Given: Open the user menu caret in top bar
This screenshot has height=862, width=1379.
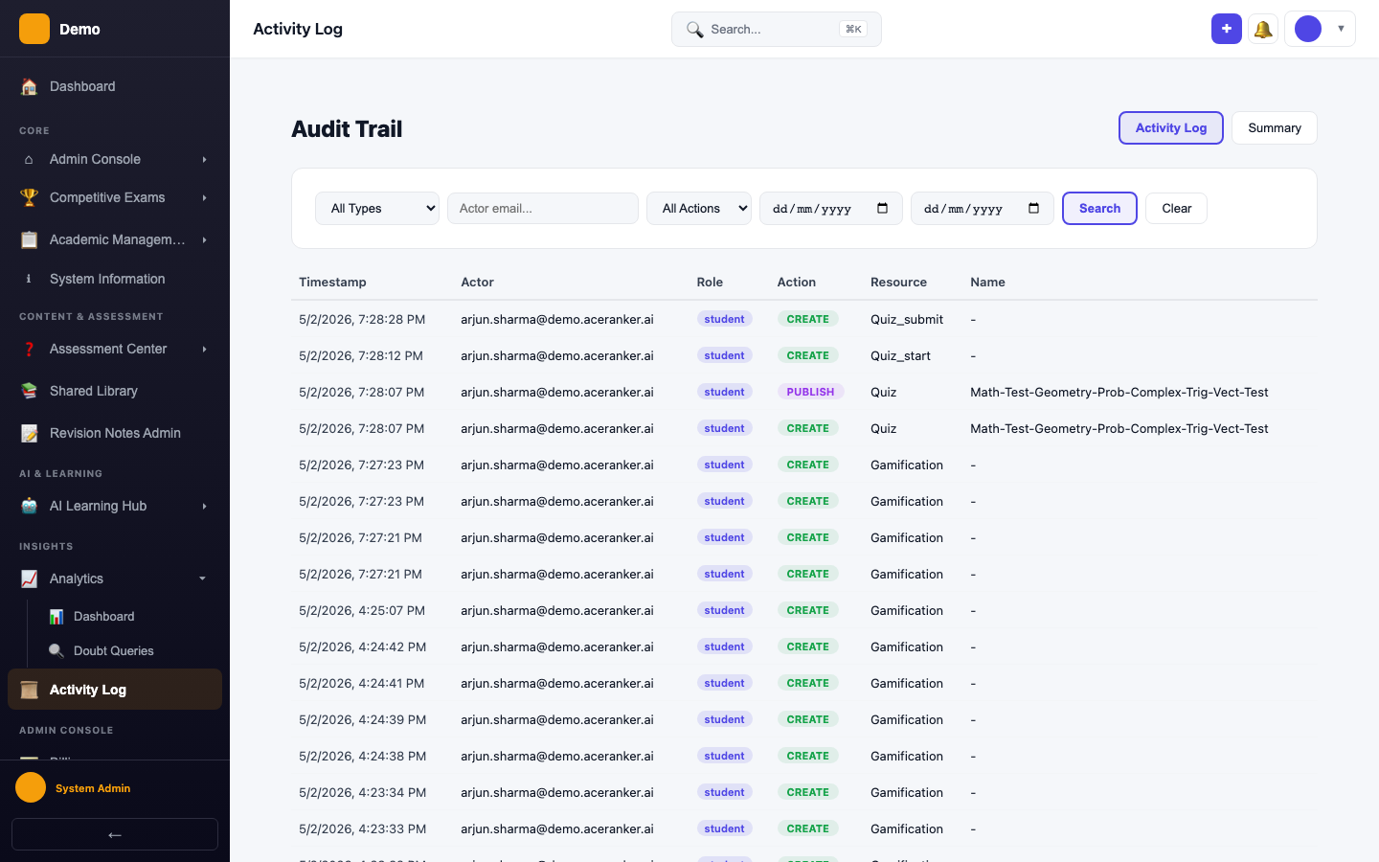Looking at the screenshot, I should 1341,29.
